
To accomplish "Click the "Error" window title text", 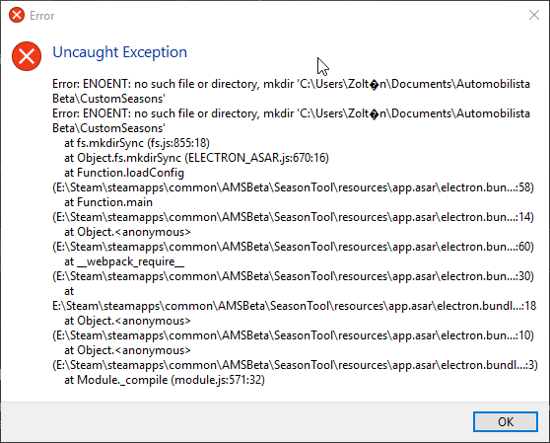I will (42, 16).
